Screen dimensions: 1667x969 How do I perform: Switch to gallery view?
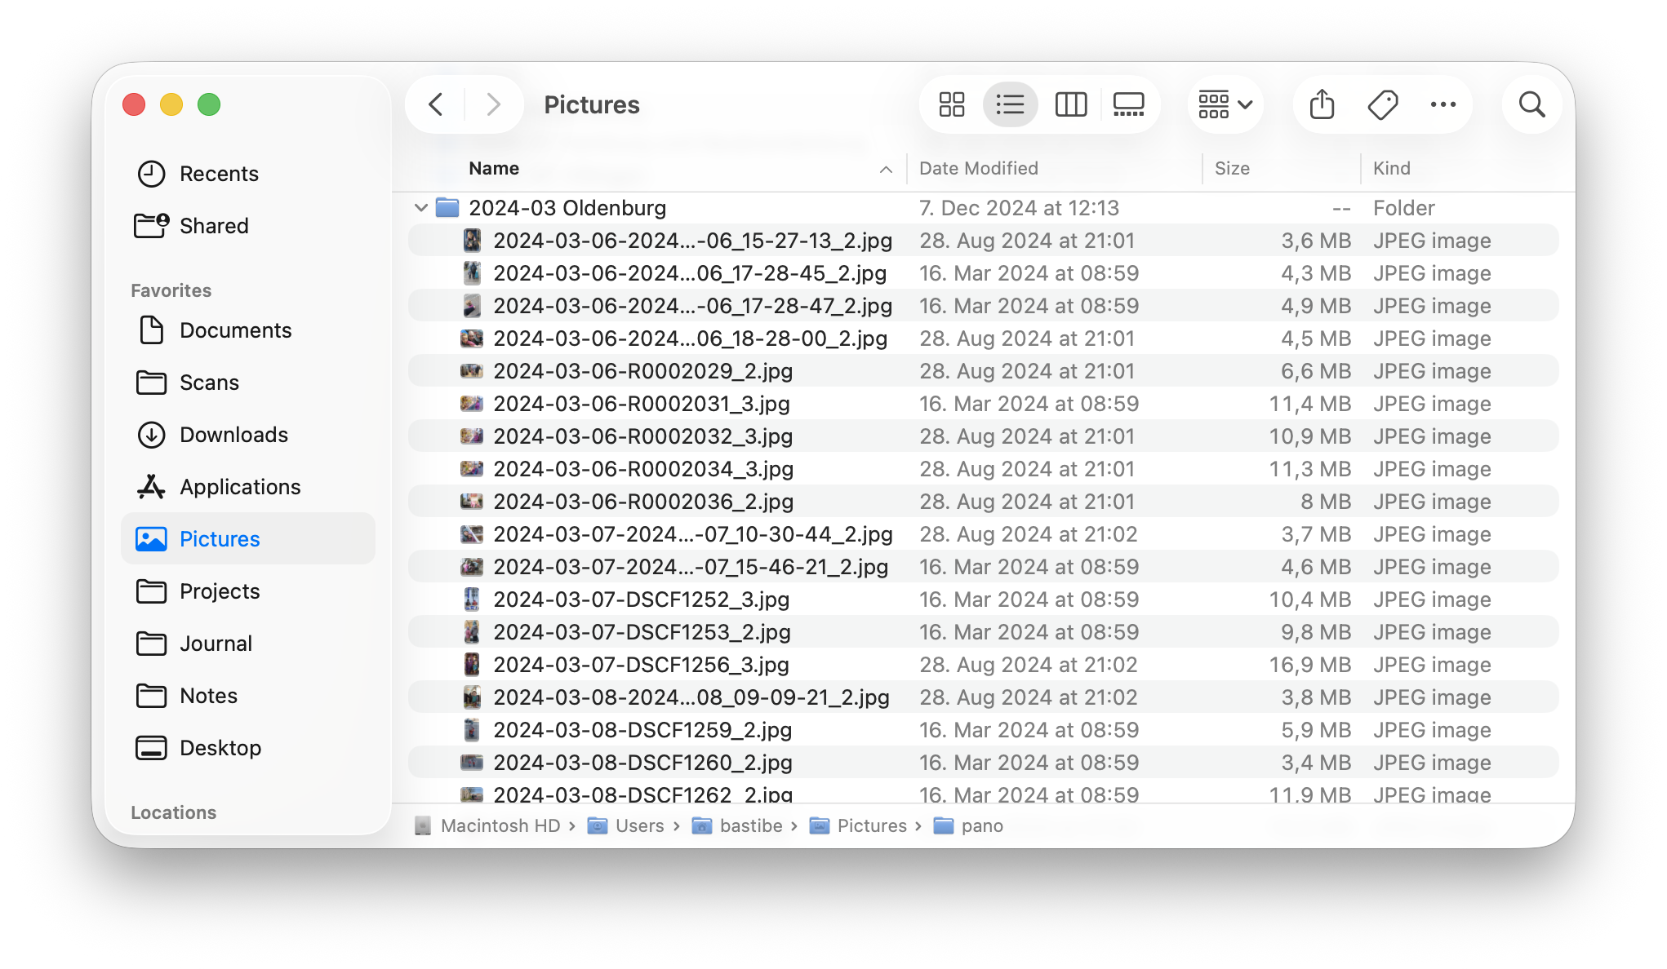[x=1128, y=104]
